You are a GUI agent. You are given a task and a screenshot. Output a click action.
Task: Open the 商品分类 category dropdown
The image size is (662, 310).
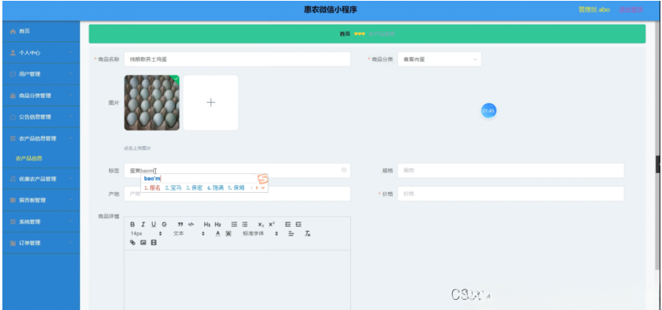(x=439, y=59)
